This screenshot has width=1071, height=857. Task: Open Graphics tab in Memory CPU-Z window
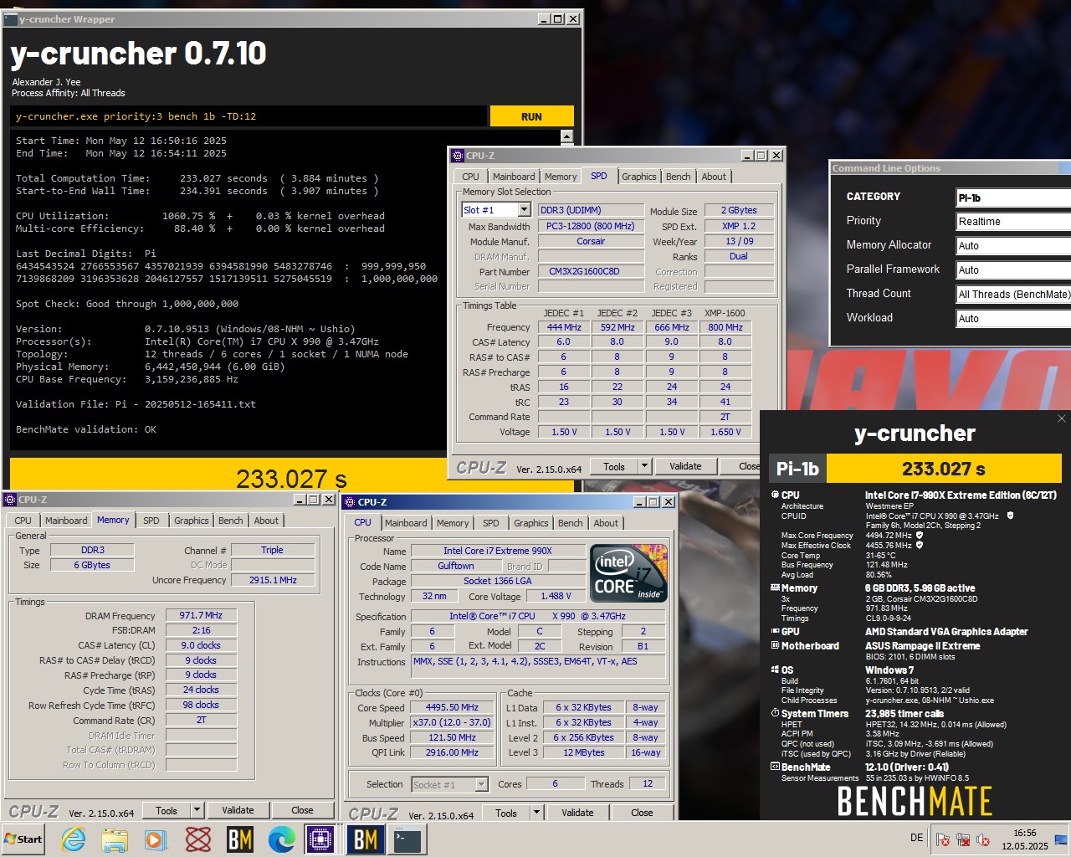(192, 521)
